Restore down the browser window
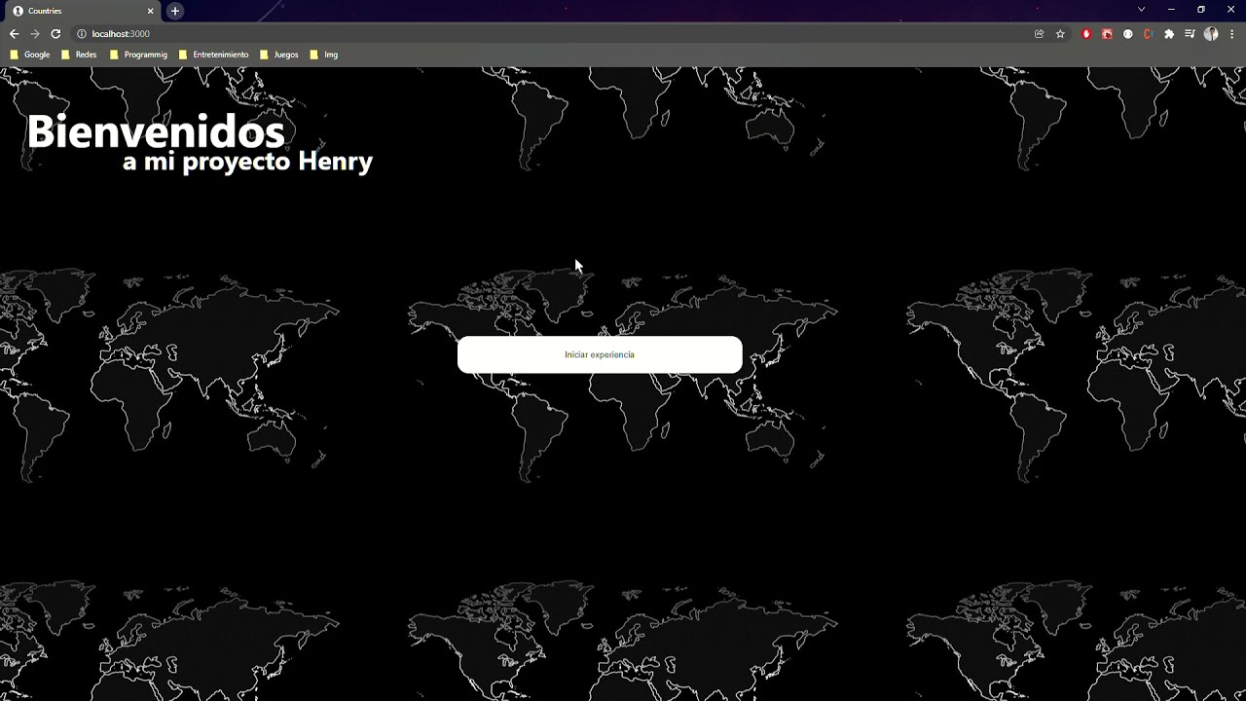The width and height of the screenshot is (1246, 701). click(1201, 10)
